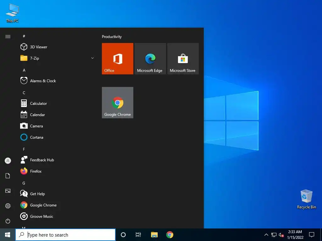
Task: Click the Productivity group header
Action: [x=112, y=37]
